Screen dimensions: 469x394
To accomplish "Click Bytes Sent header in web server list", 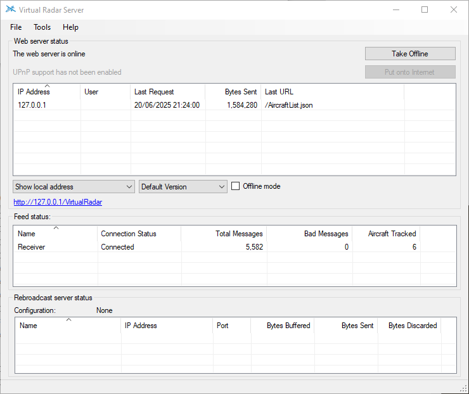I will [x=233, y=92].
